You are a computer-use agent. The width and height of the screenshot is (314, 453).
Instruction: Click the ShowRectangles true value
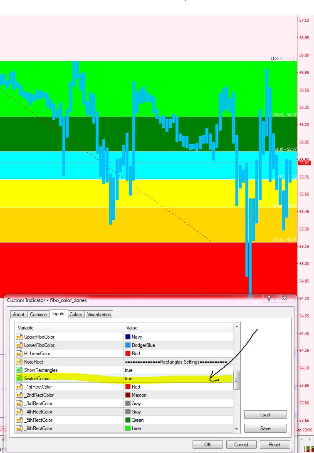coord(129,370)
